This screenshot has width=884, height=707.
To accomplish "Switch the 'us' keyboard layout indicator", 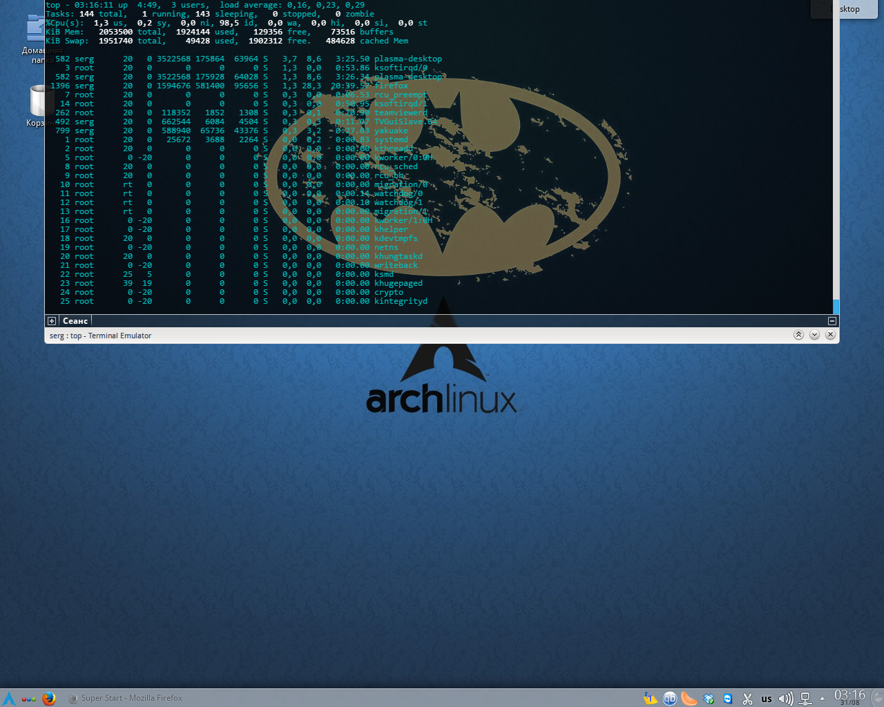I will 767,699.
